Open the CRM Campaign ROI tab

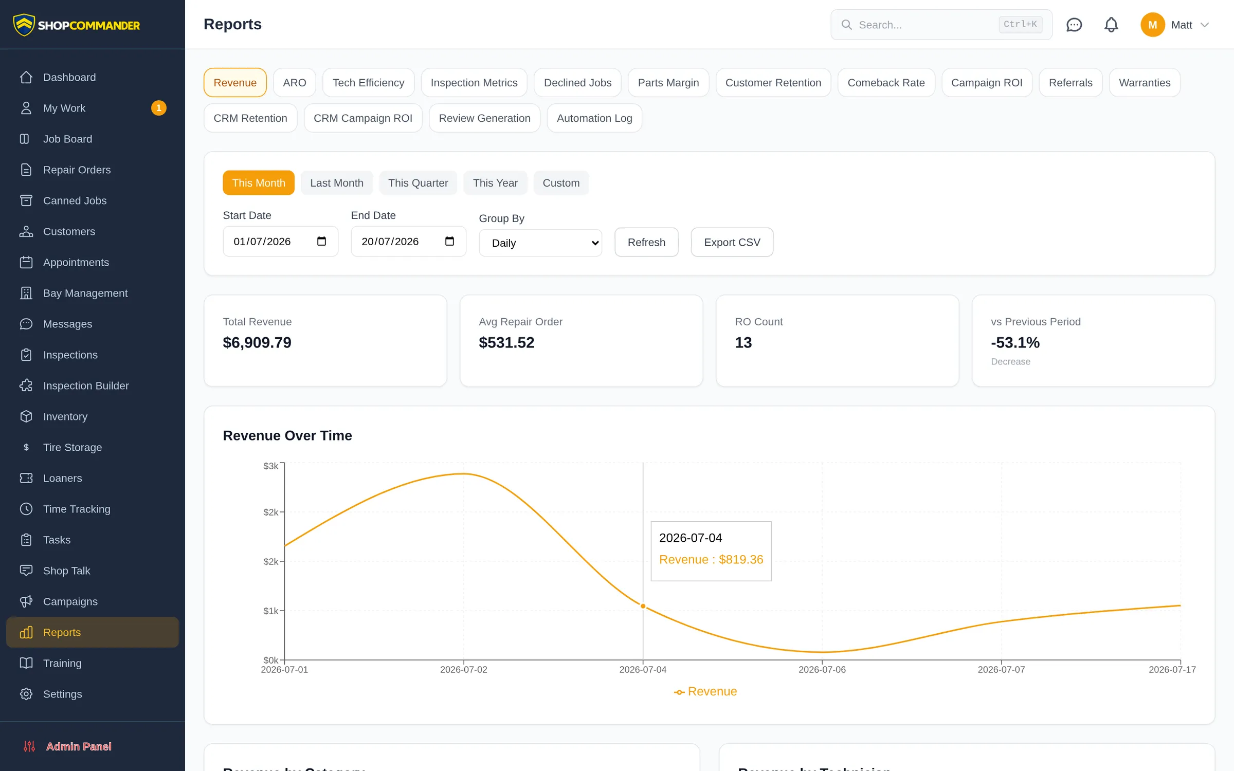click(x=363, y=118)
